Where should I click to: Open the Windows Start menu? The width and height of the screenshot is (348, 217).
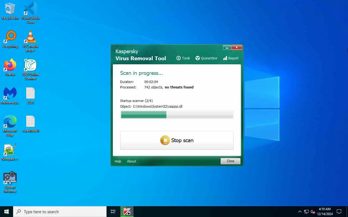tap(7, 212)
